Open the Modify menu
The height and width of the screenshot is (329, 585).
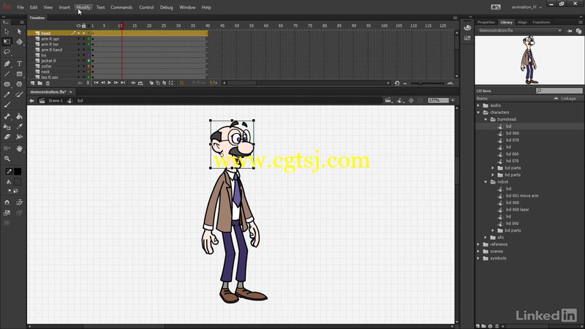tap(83, 7)
